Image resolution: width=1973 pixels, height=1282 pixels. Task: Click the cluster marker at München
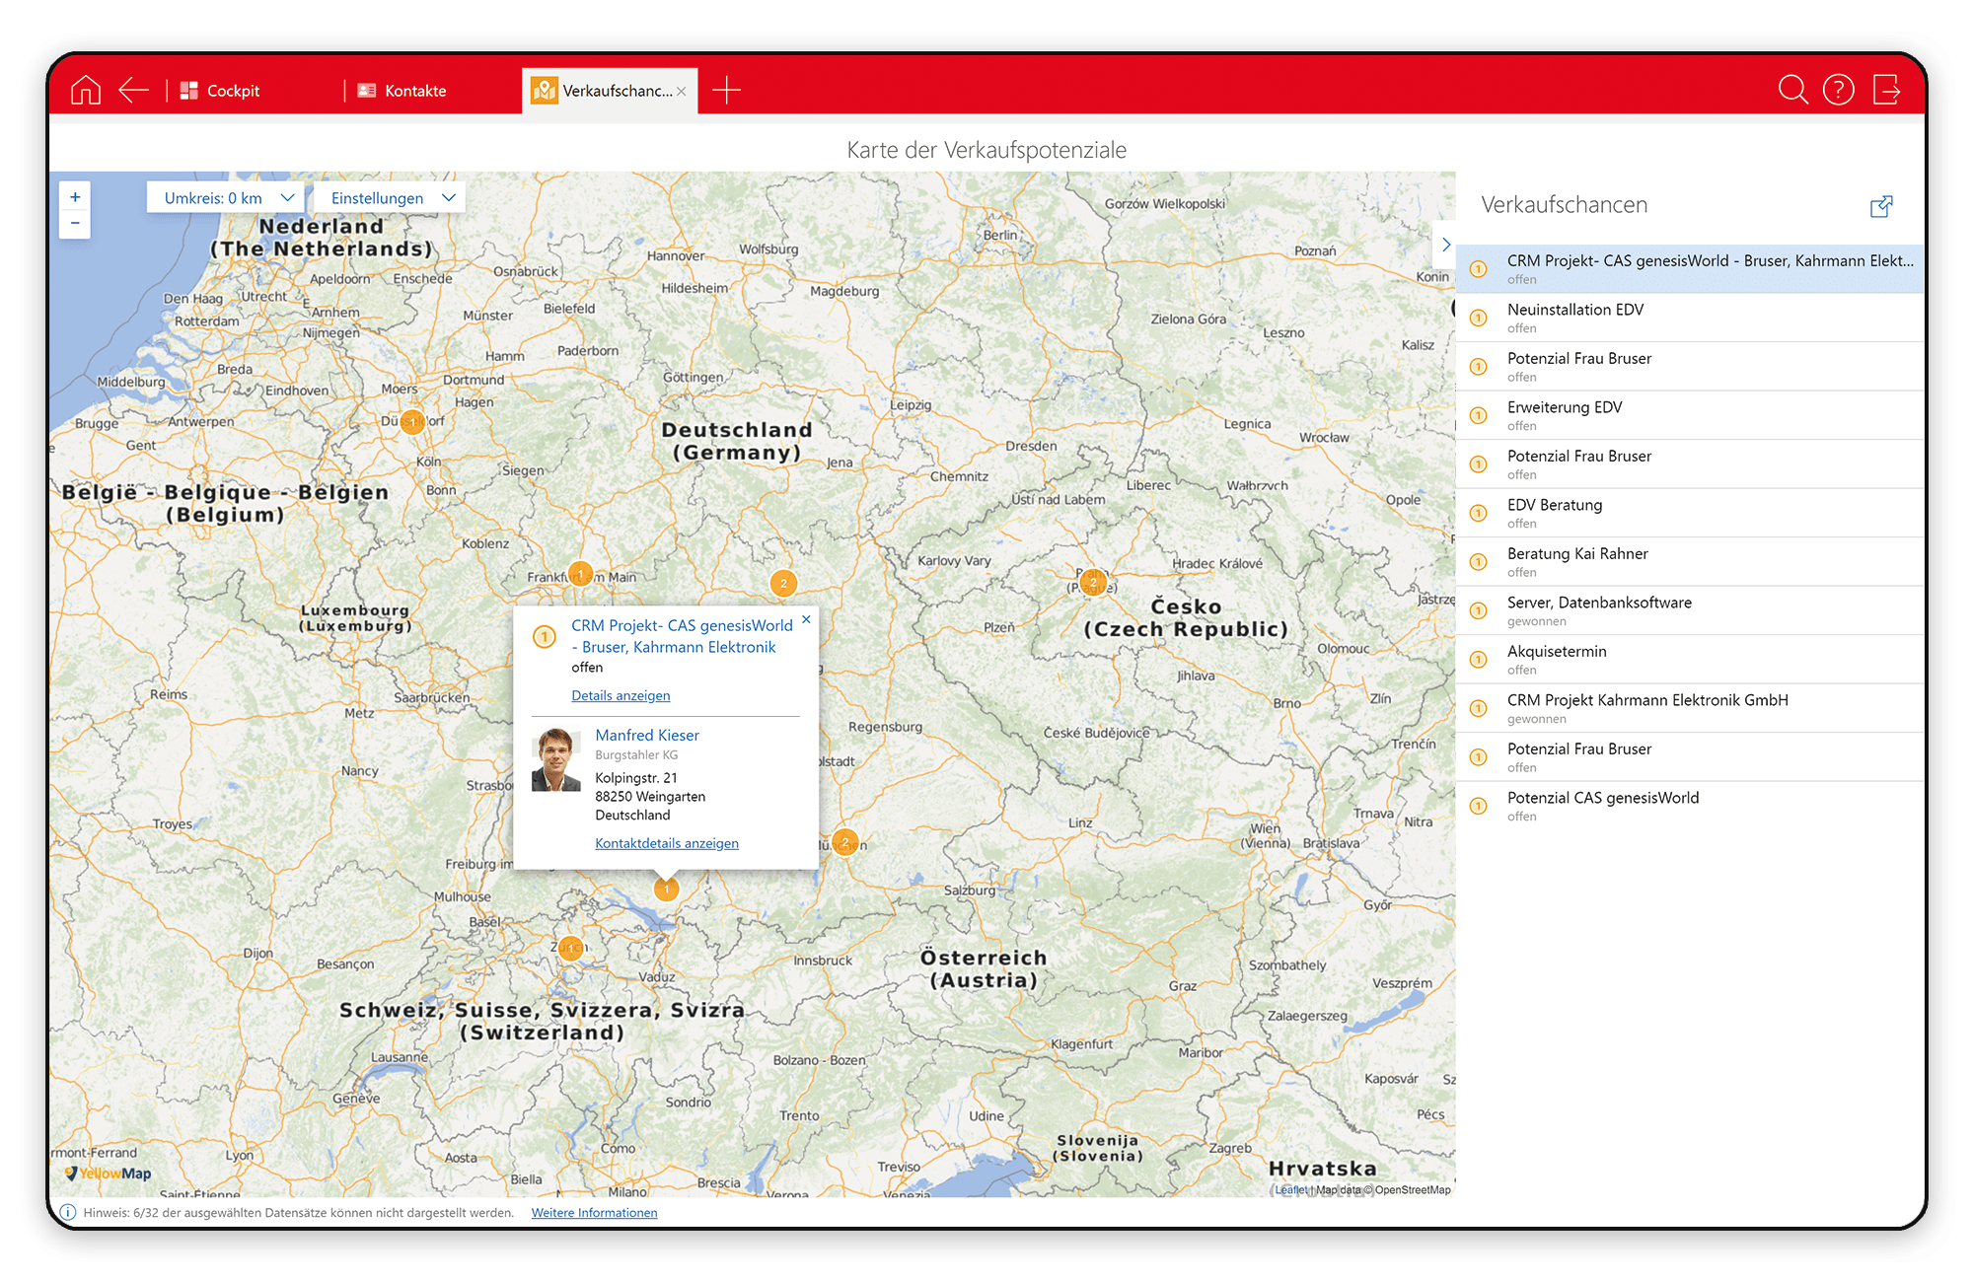pos(844,842)
